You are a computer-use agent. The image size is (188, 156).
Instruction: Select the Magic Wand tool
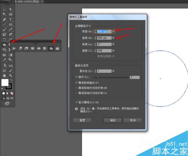pos(4,14)
